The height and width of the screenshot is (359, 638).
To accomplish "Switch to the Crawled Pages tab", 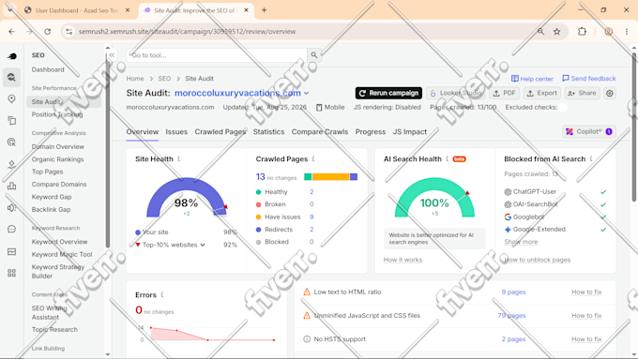I will tap(220, 132).
